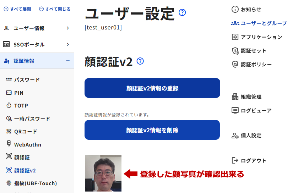Viewport: 287px width, 193px height.
Task: Expand the ユーザー情報 section chevron
Action: tap(67, 28)
